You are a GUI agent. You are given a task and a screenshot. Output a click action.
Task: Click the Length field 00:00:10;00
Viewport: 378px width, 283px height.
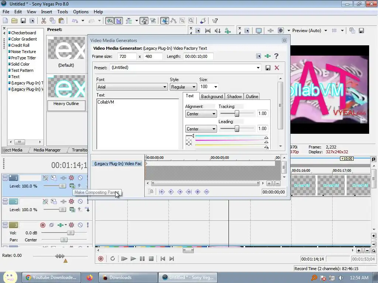coord(198,56)
